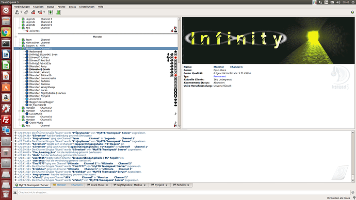
Task: Toggle subscribe to all channels button
Action: click(51, 12)
